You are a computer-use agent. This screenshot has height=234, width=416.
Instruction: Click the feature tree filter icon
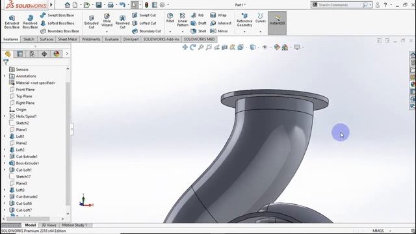coord(6,62)
